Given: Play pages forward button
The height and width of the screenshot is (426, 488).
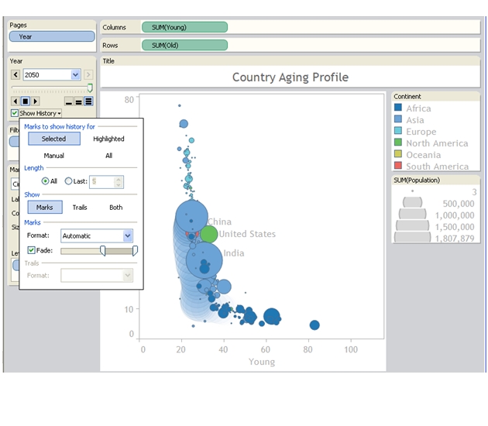Looking at the screenshot, I should click(35, 101).
